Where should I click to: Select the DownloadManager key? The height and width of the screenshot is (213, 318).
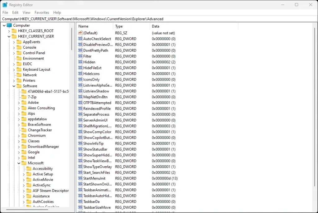43,147
